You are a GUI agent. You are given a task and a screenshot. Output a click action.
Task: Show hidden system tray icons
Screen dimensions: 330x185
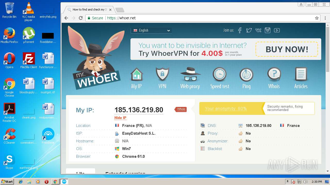tap(287, 182)
